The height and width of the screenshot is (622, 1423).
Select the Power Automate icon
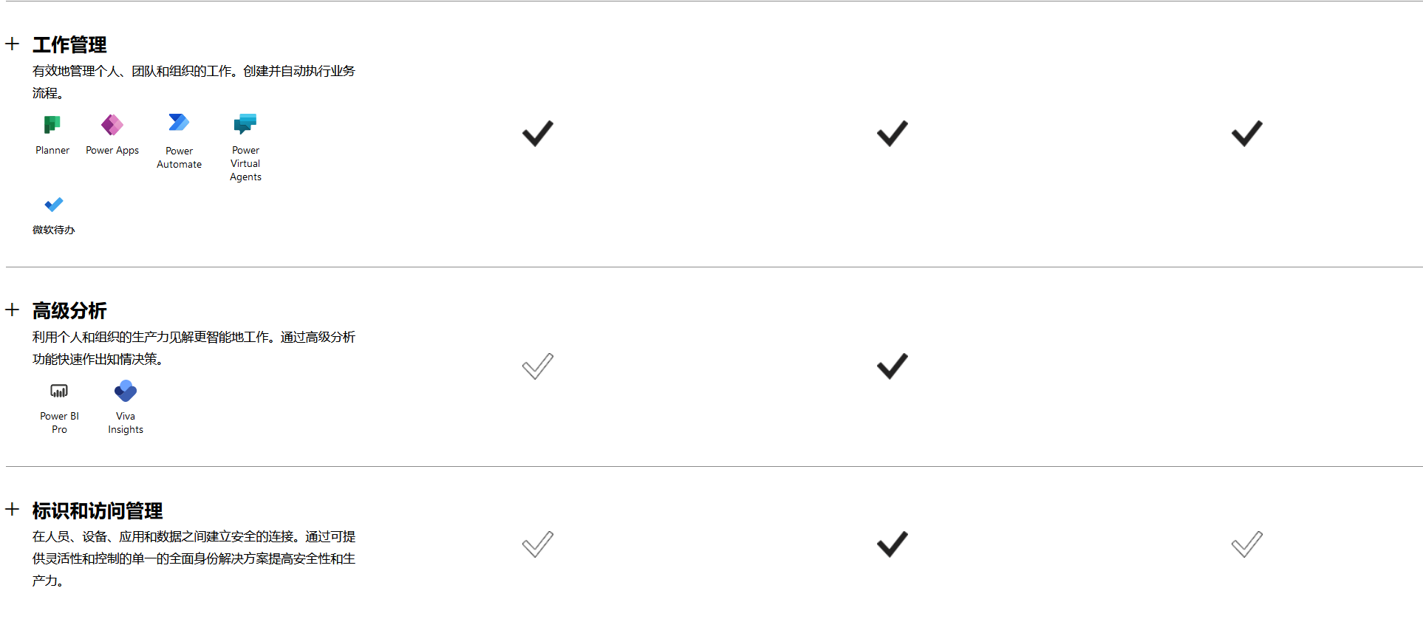coord(179,123)
